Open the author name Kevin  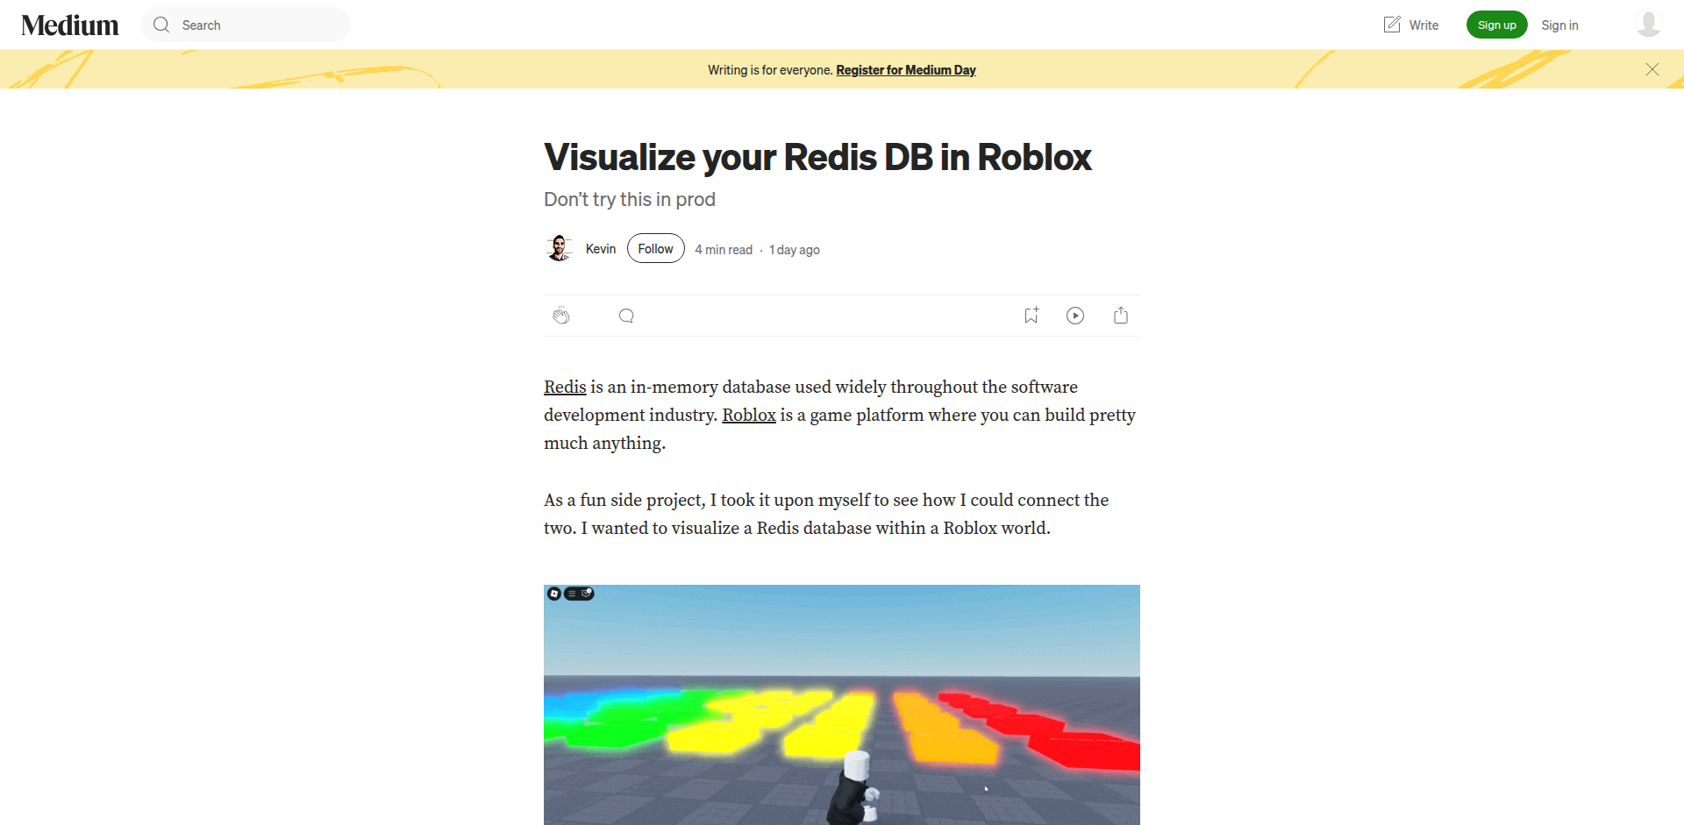click(601, 249)
